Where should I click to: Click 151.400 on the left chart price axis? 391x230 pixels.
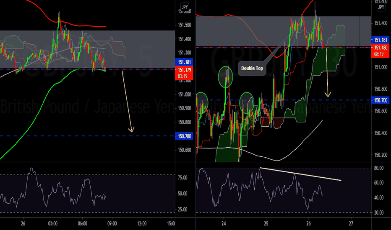[185, 39]
